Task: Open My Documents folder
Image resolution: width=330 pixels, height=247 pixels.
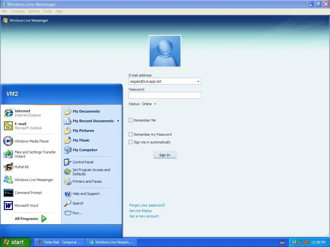Action: [x=82, y=111]
